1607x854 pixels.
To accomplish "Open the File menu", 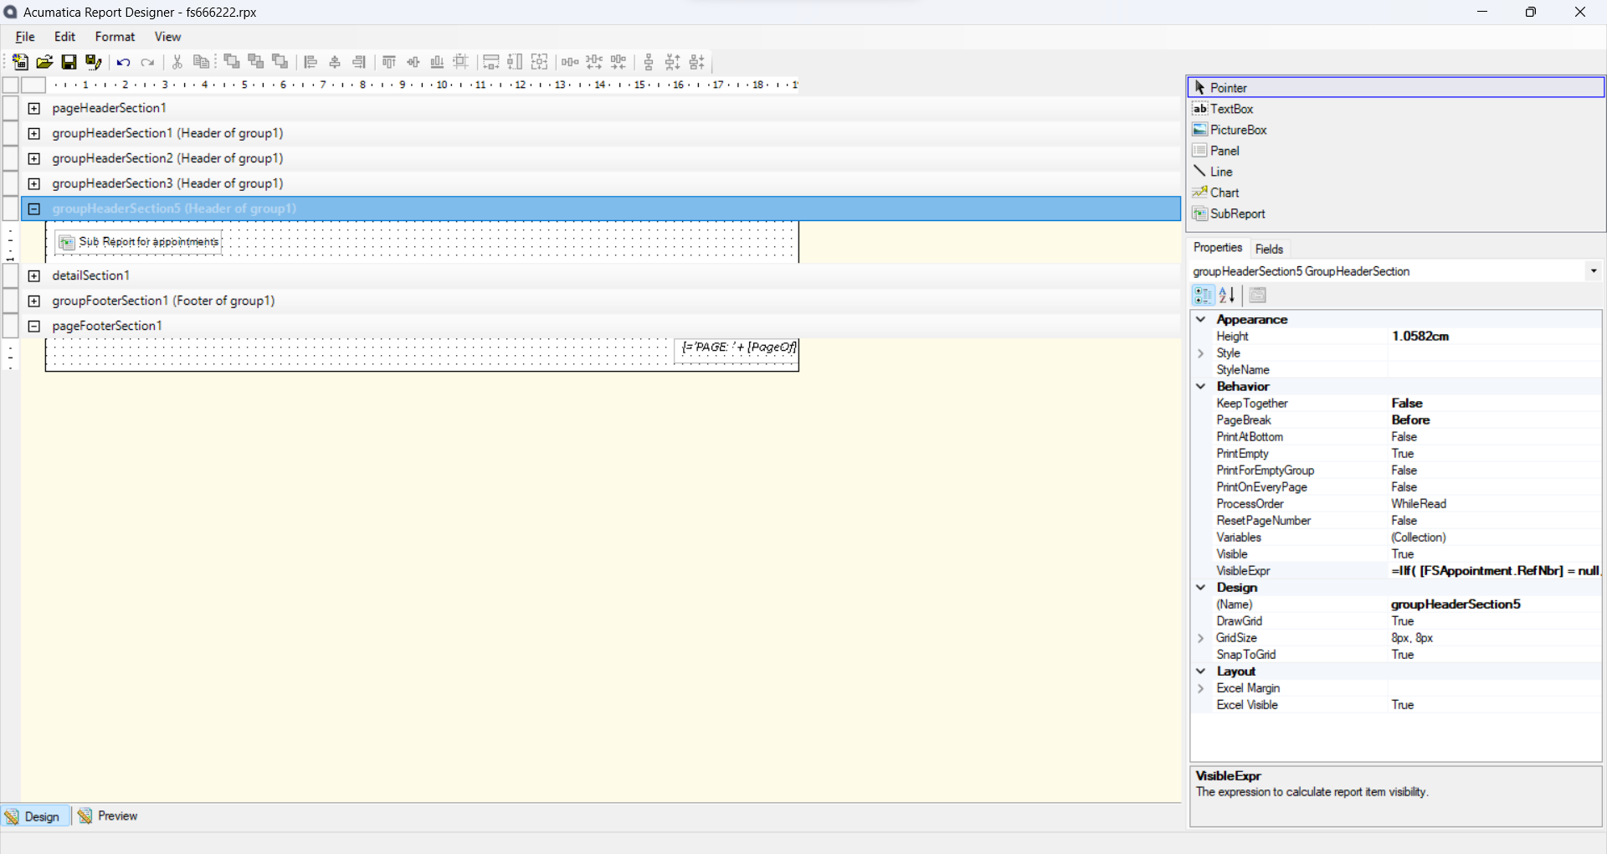I will 25,37.
